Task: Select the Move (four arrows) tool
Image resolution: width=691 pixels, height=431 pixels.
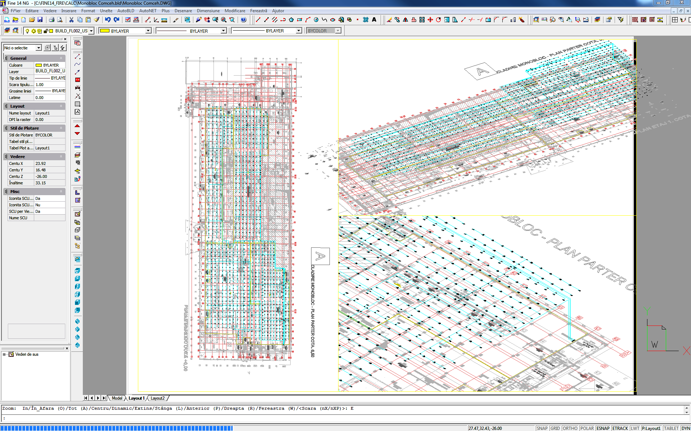Action: click(430, 20)
